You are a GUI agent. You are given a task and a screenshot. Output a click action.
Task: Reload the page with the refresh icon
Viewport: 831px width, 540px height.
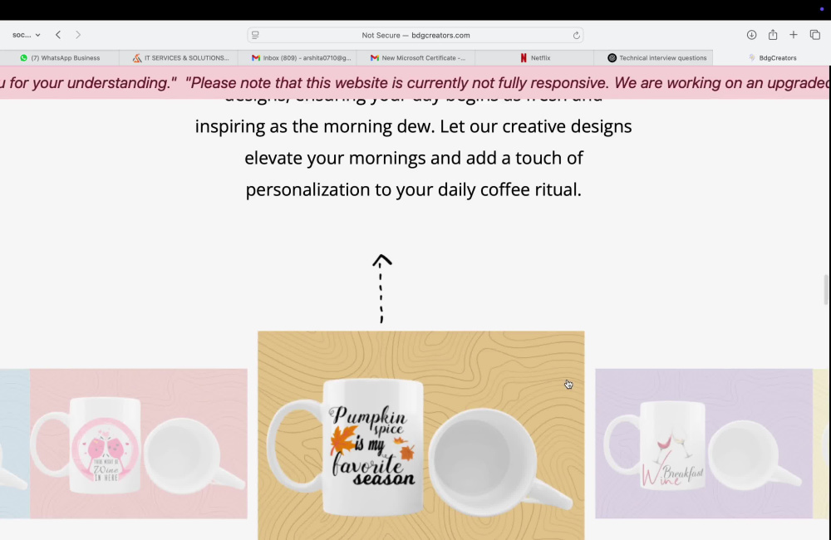[576, 36]
